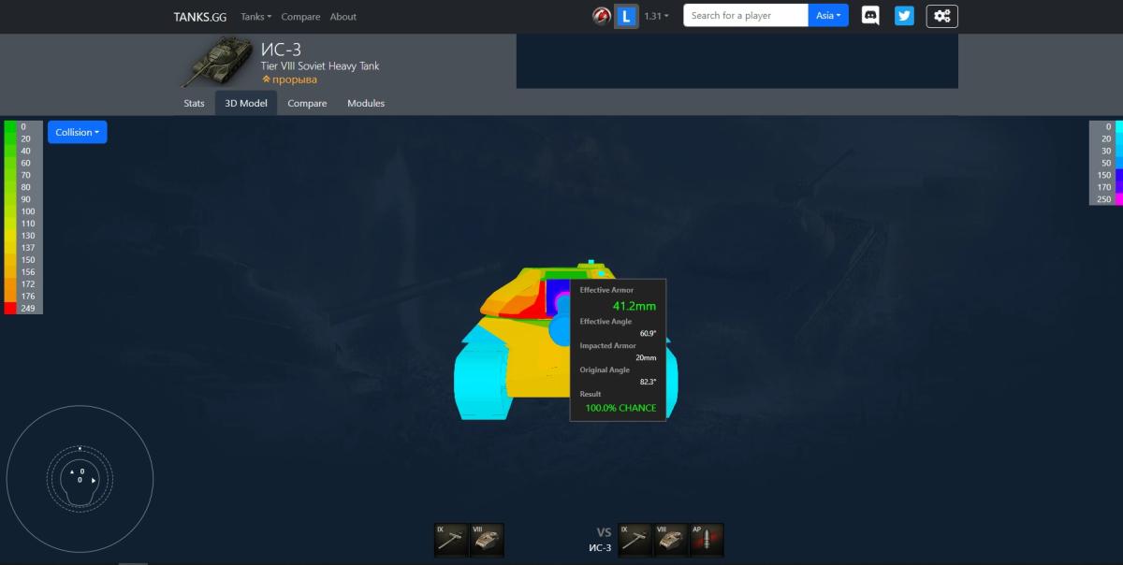Click the green 0 armor legend swatch
The image size is (1123, 565).
9,125
